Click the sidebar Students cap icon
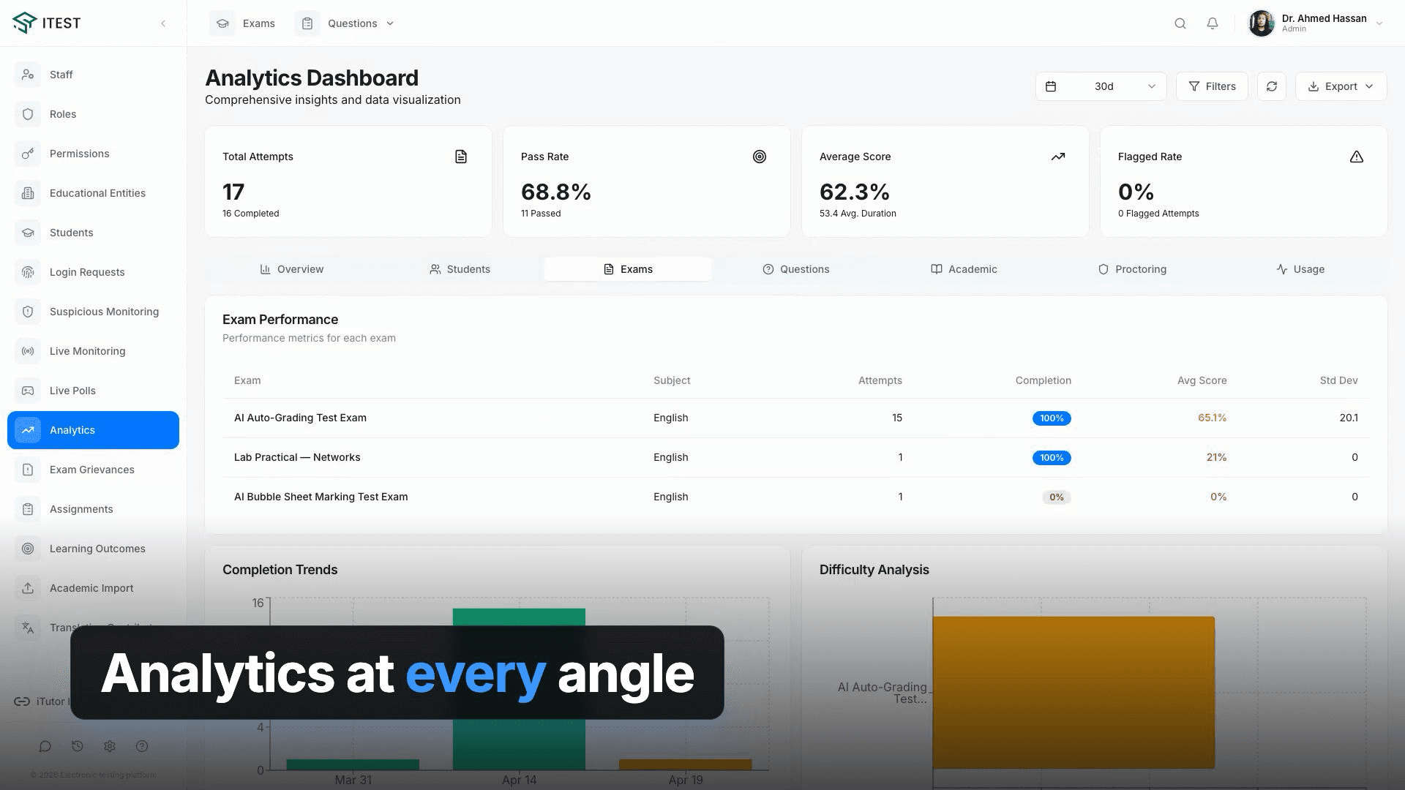 pos(28,233)
